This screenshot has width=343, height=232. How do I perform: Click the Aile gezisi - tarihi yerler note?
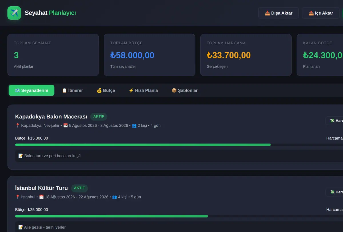(x=45, y=227)
